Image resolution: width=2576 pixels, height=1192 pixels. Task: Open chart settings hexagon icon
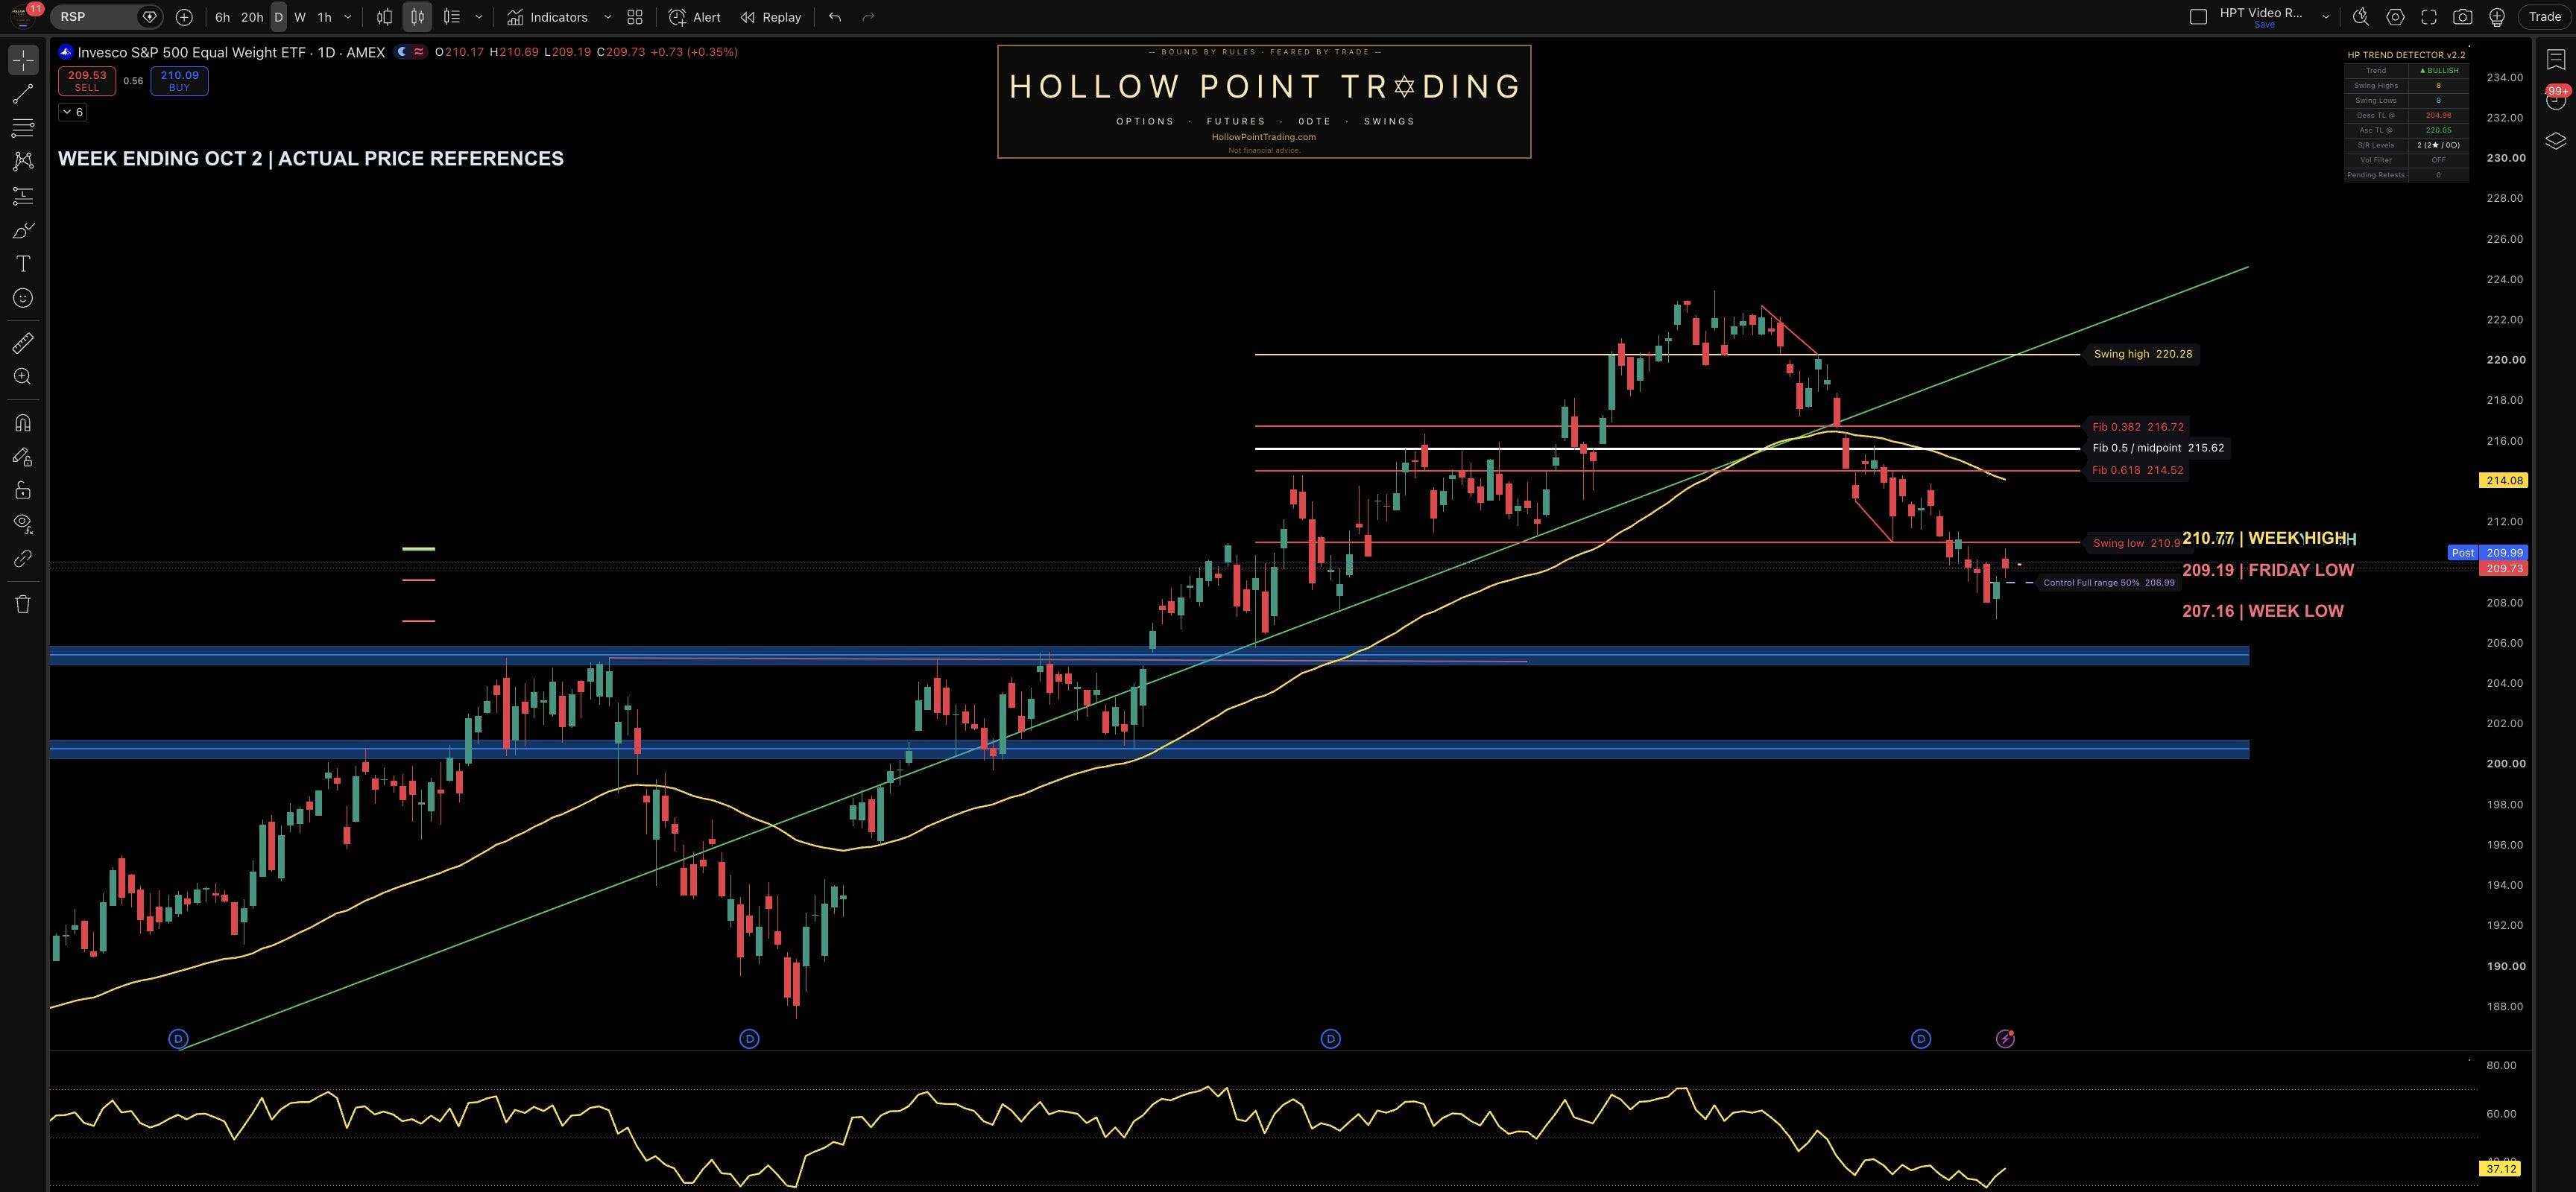[x=2395, y=17]
